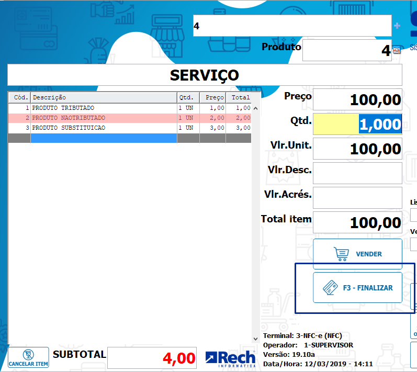Click the Total item field
Viewport: 417px width, 372px height.
coord(357,222)
